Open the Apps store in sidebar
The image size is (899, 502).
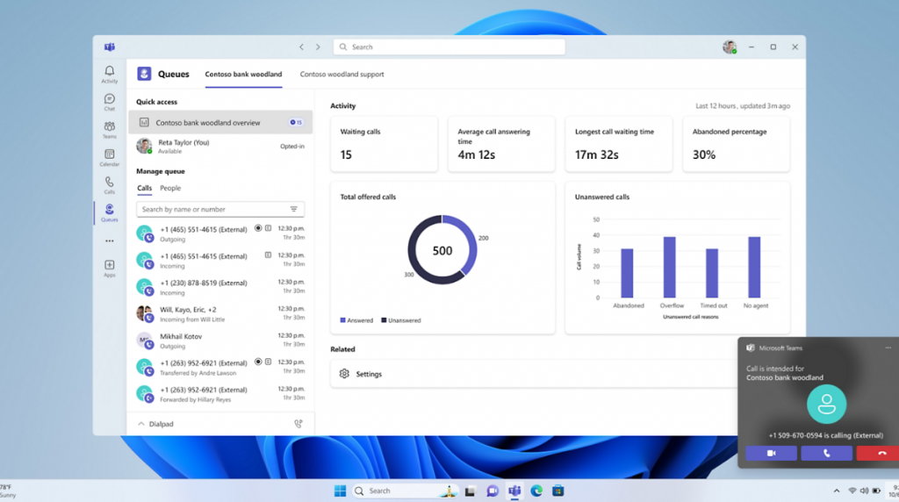(x=109, y=269)
